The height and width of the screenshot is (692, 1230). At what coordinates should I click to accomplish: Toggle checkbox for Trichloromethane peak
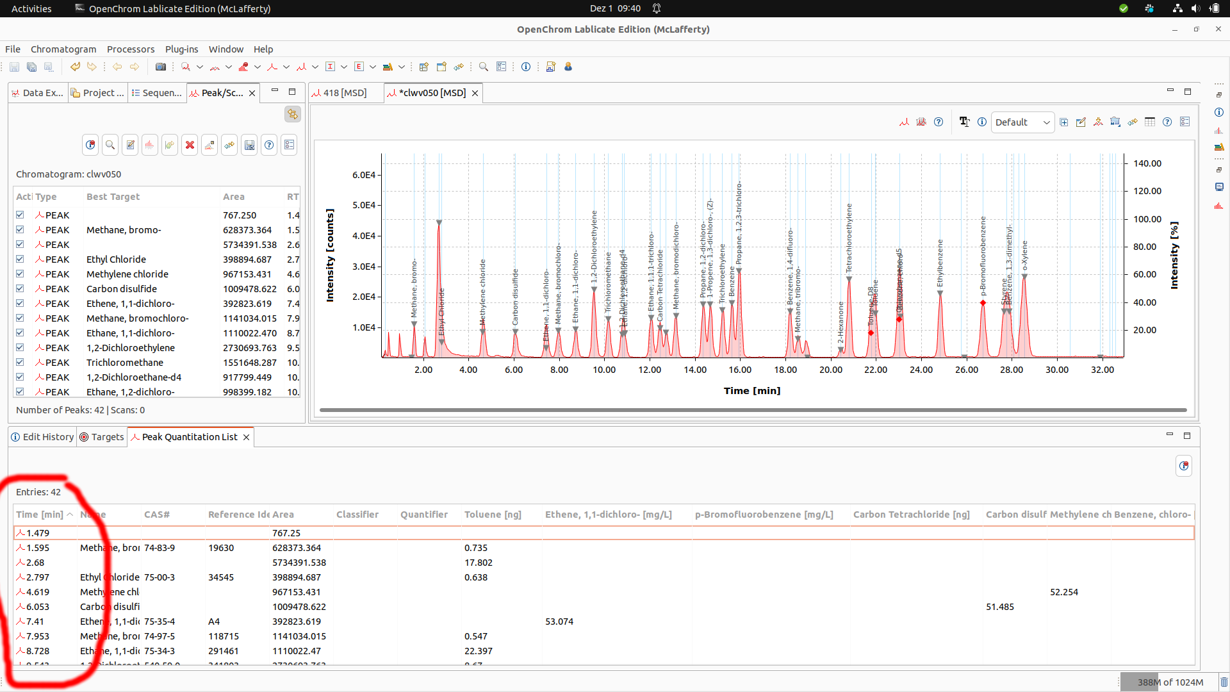[20, 362]
